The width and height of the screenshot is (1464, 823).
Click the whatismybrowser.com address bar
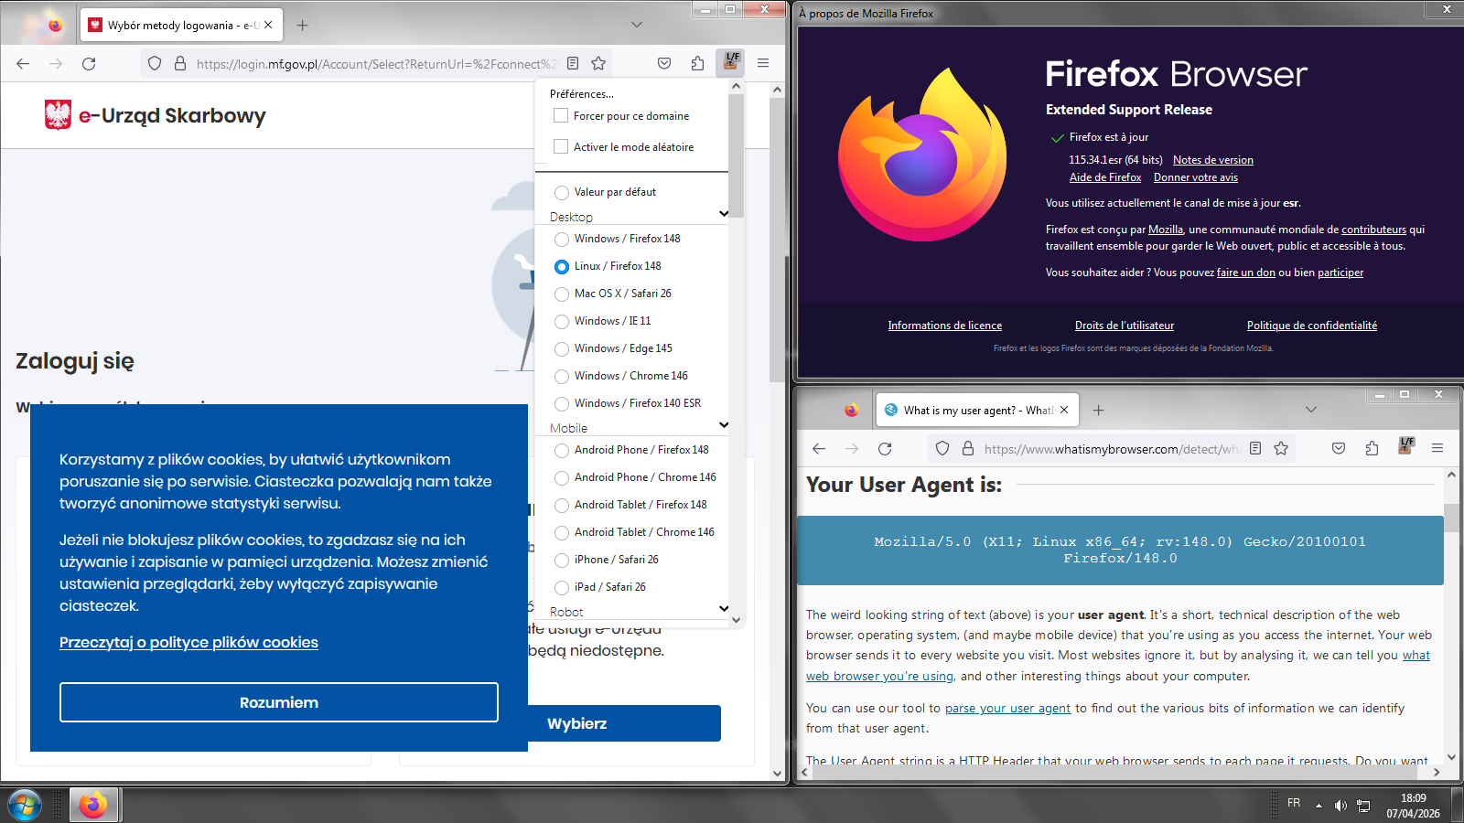coord(1110,449)
